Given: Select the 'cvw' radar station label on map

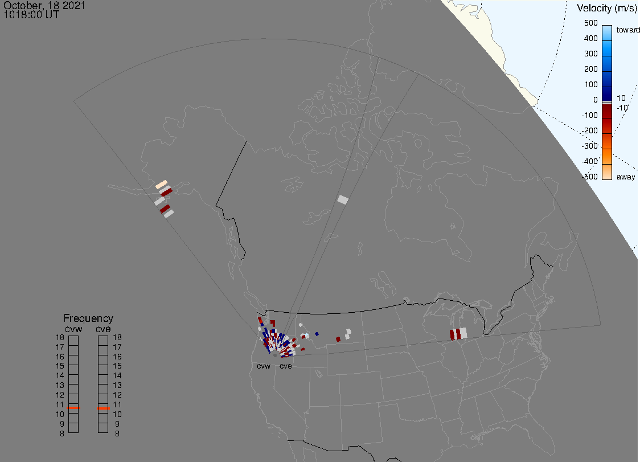Looking at the screenshot, I should point(264,366).
